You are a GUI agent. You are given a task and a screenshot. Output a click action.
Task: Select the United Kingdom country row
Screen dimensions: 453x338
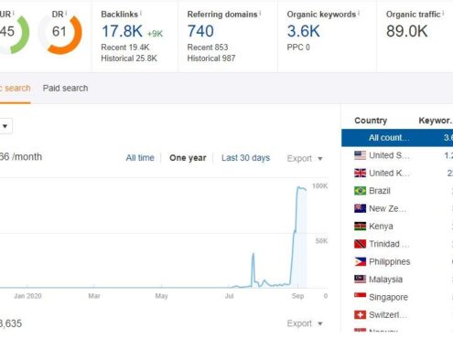coord(397,173)
